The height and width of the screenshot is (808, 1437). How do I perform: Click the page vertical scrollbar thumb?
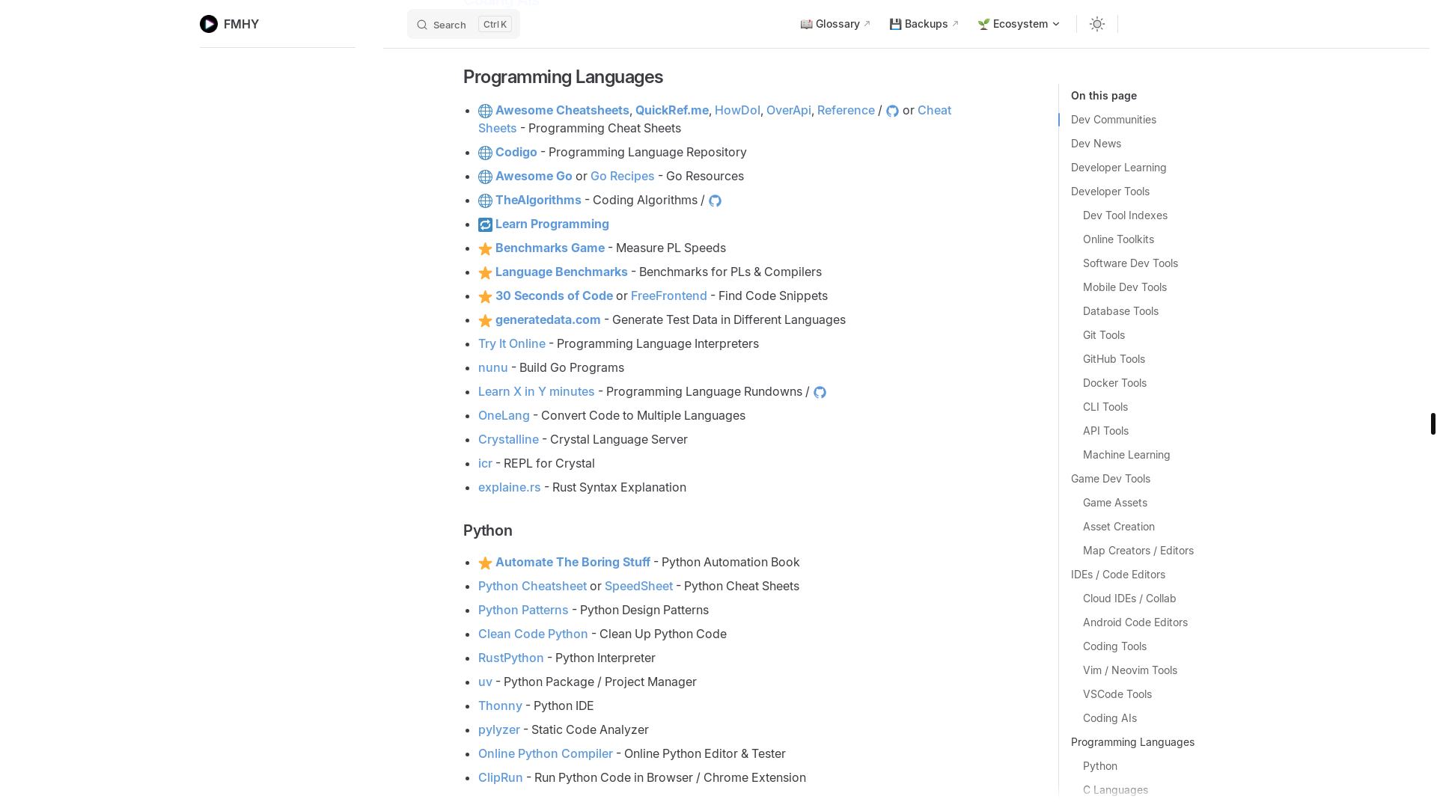1433,423
